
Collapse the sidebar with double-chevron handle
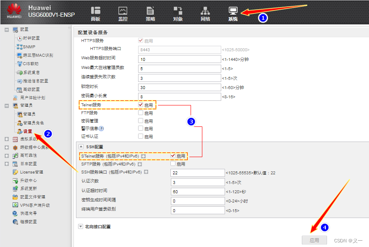pos(69,28)
